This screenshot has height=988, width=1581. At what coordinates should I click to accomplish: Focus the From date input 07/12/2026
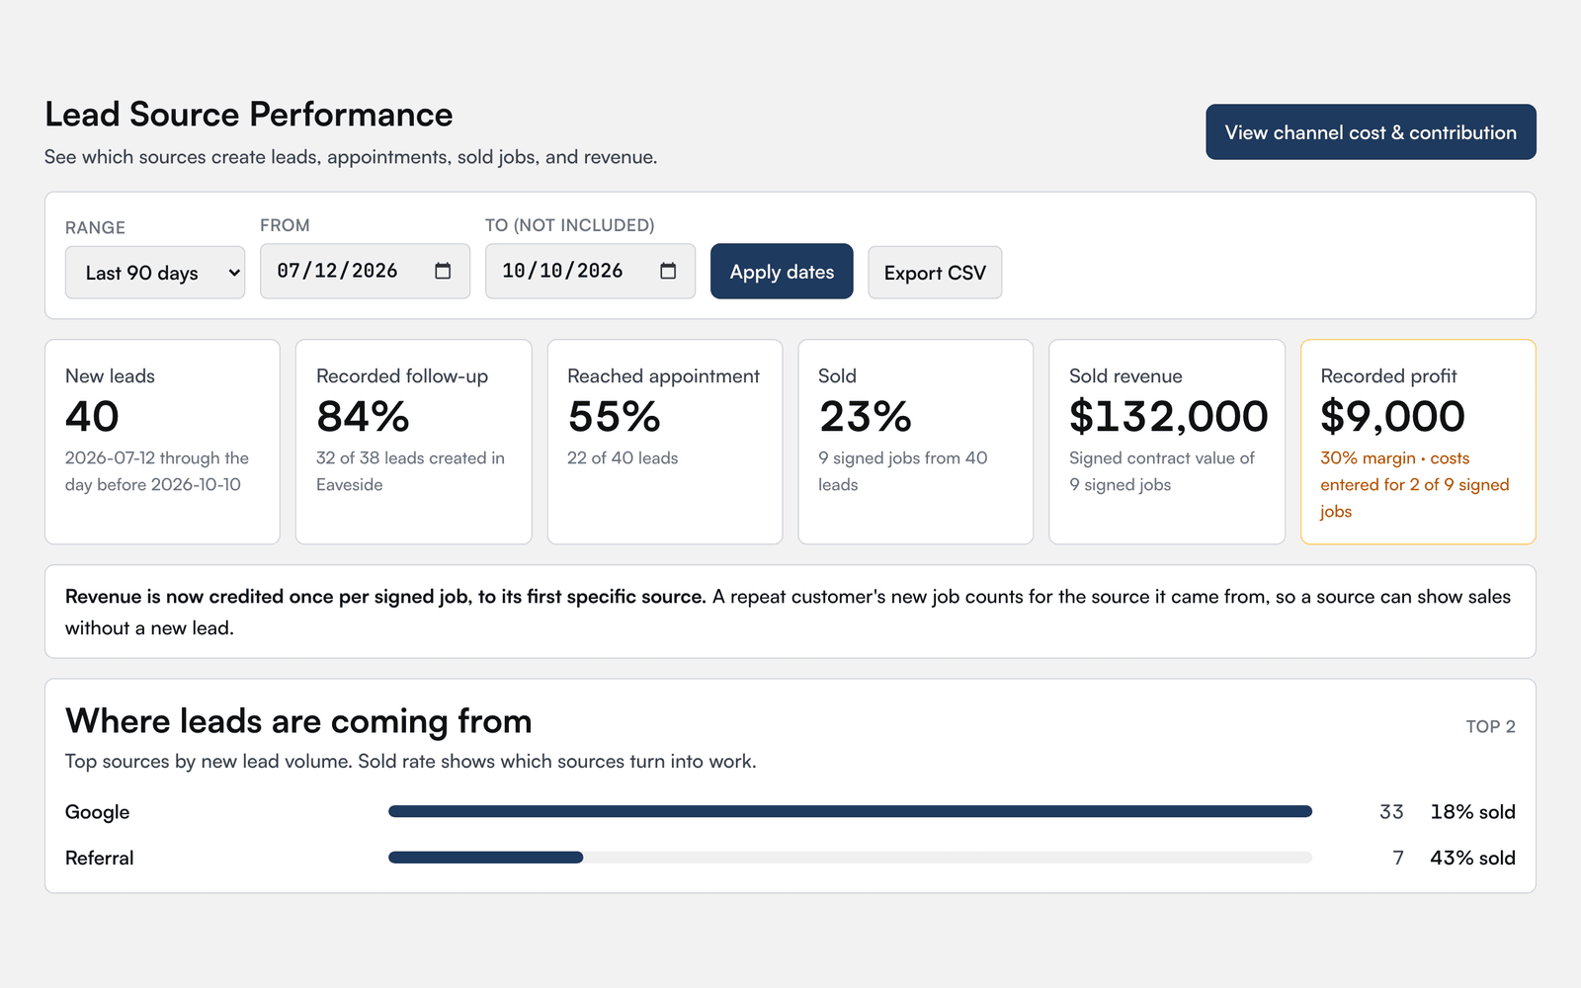pyautogui.click(x=365, y=271)
